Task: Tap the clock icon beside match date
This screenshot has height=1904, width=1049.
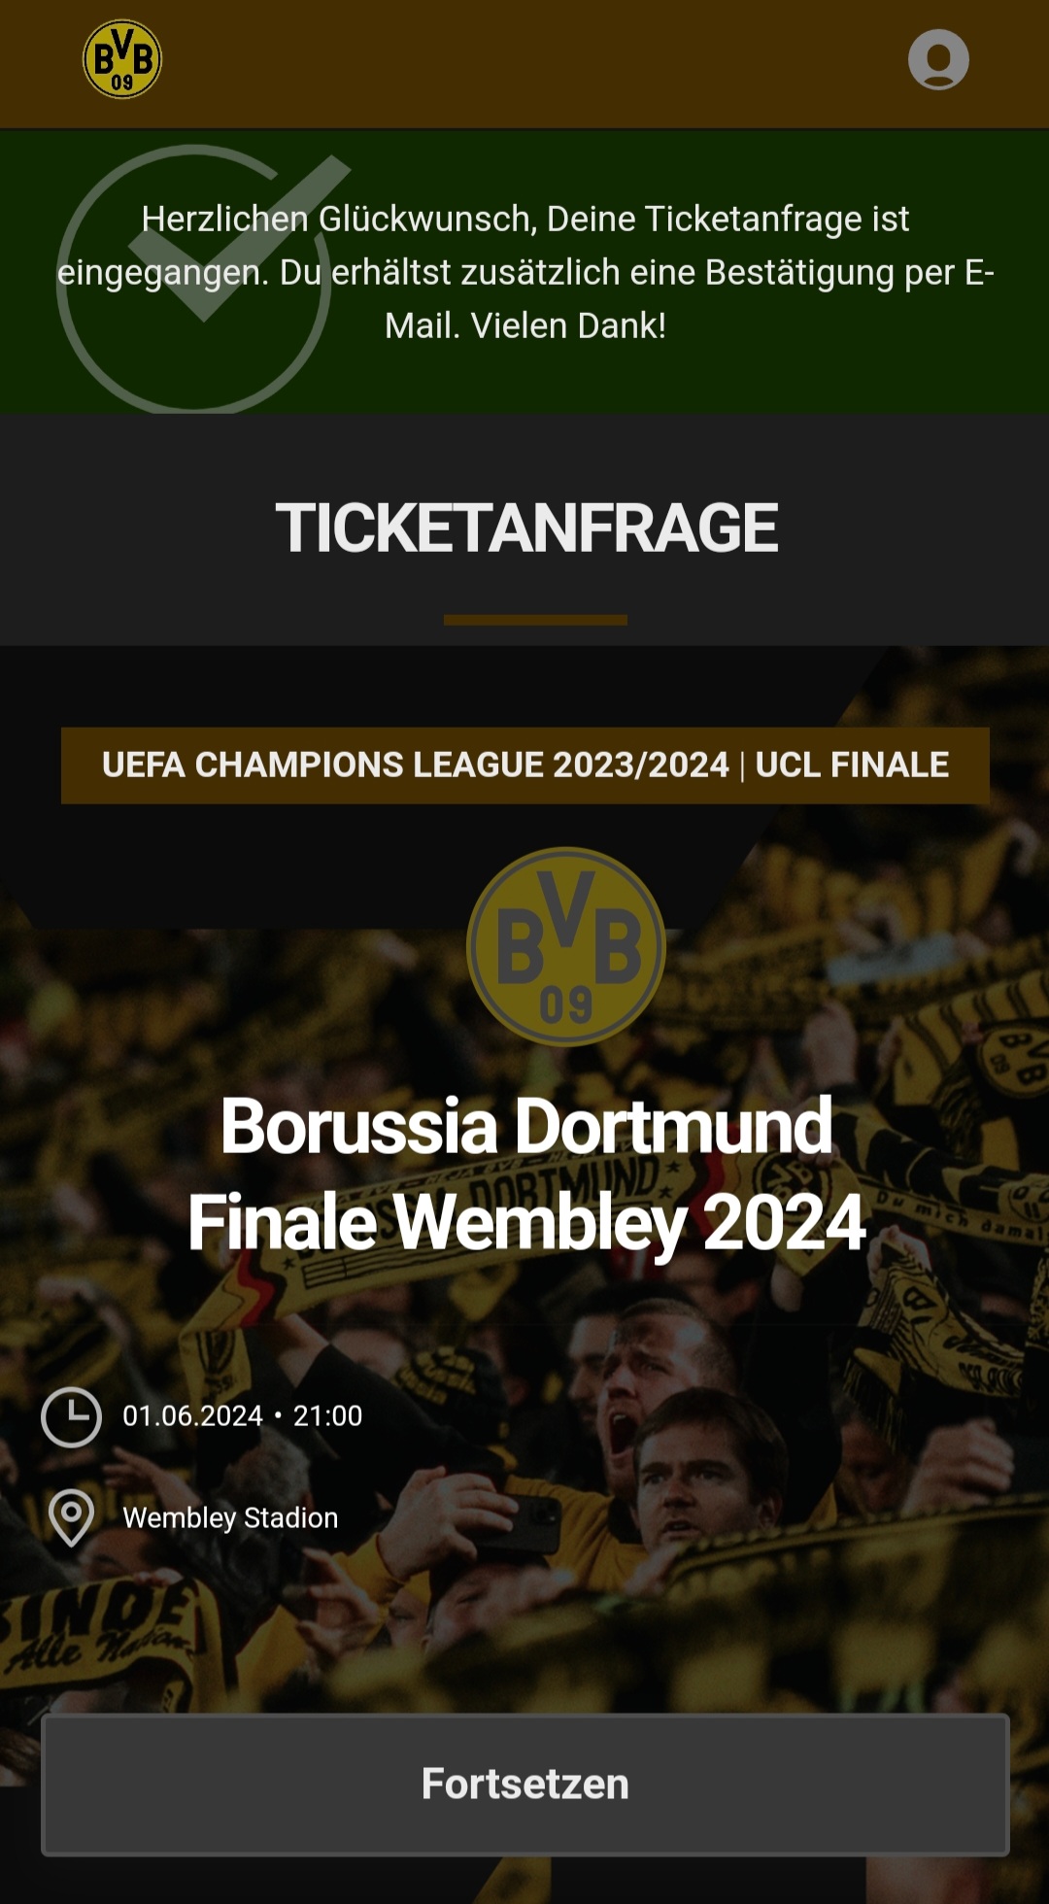Action: pyautogui.click(x=71, y=1417)
